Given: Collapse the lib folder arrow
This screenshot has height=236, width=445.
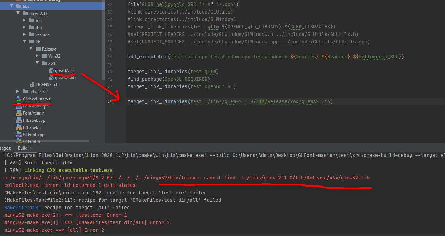Looking at the screenshot, I should point(24,42).
